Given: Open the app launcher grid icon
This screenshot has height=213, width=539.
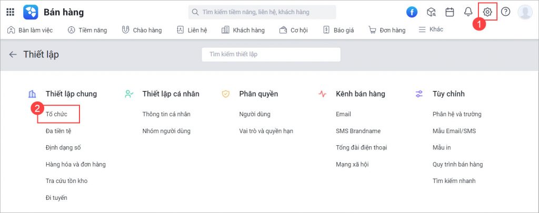Looking at the screenshot, I should [11, 13].
